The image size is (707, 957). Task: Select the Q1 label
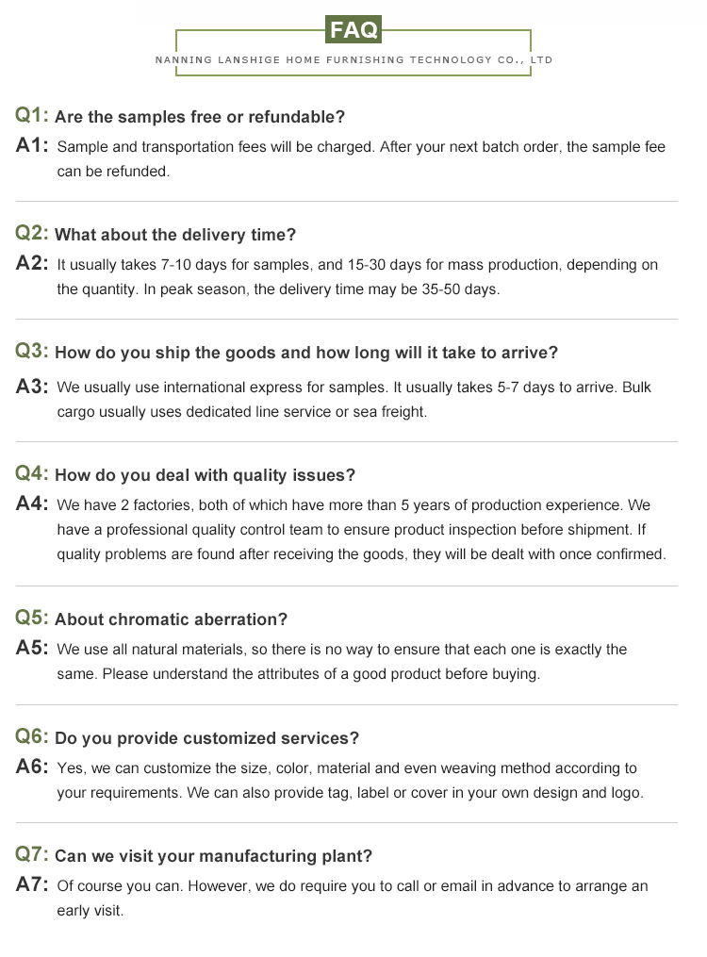31,116
